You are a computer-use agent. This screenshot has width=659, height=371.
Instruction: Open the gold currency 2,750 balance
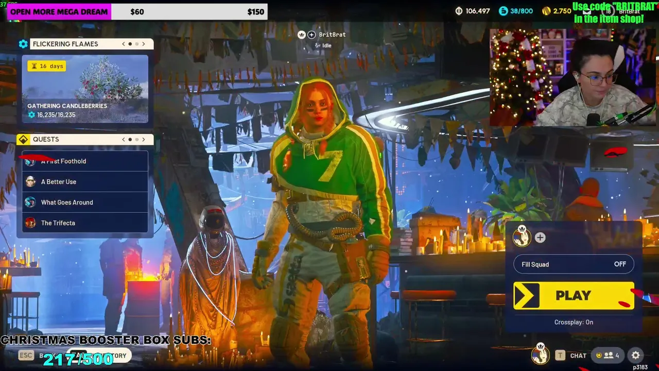coord(557,11)
